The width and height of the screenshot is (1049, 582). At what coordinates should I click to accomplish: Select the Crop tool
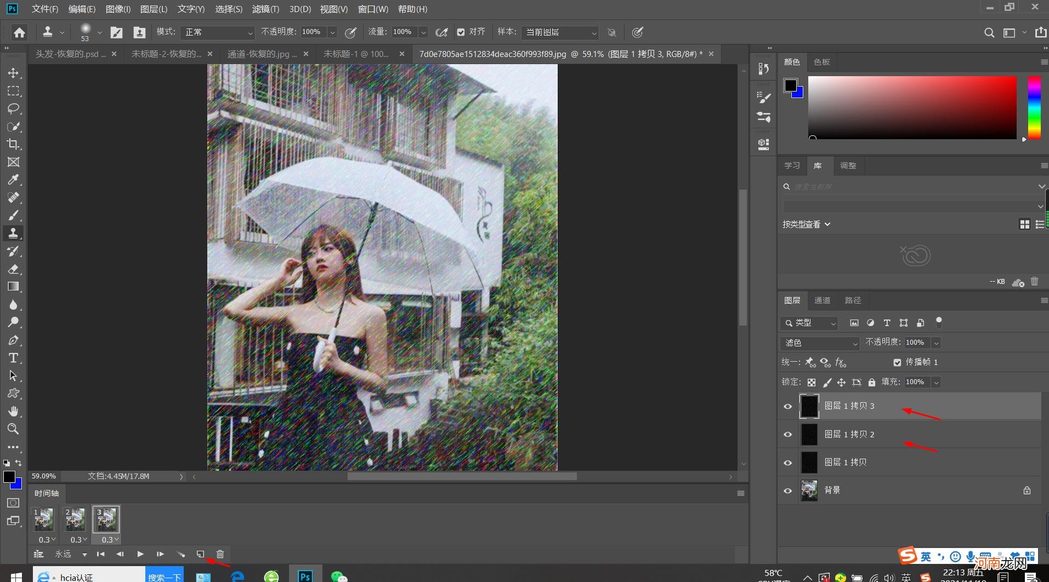[x=13, y=144]
